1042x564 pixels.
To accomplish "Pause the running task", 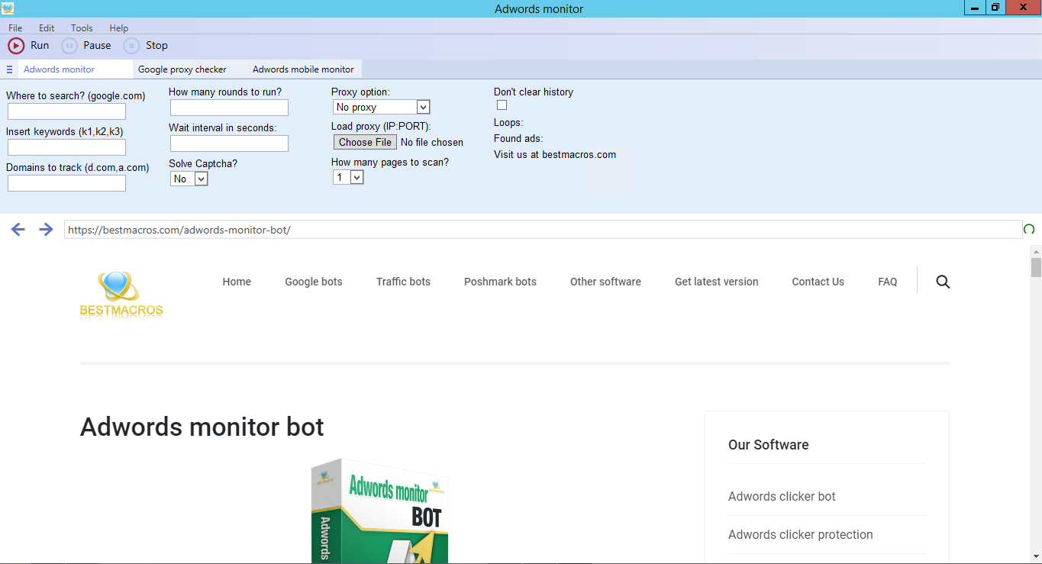I will 69,46.
